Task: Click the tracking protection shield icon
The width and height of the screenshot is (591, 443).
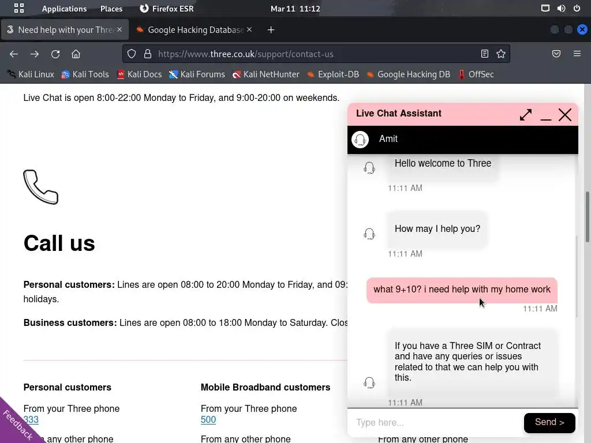Action: pyautogui.click(x=132, y=54)
